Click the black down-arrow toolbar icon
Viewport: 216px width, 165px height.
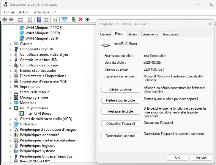point(87,19)
